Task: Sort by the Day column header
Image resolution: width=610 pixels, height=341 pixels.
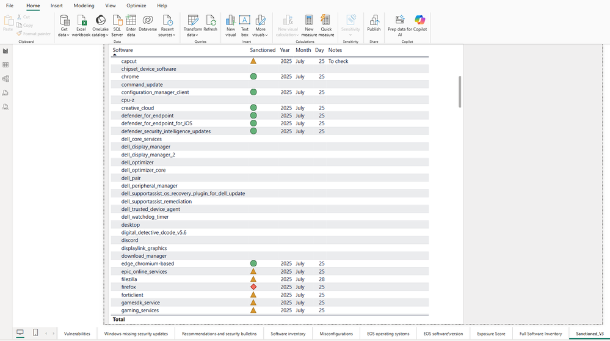Action: pos(319,50)
